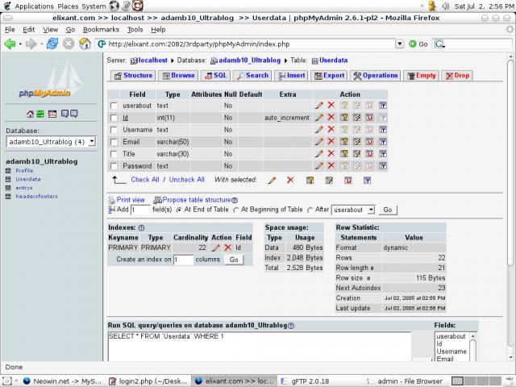The height and width of the screenshot is (387, 516).
Task: Switch to the SQL tab
Action: pos(215,76)
